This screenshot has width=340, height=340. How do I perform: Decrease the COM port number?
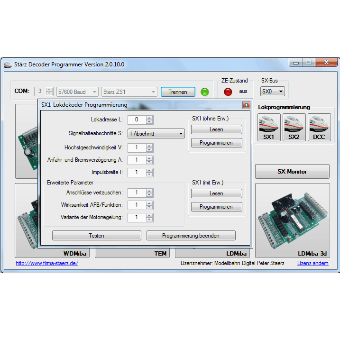[x=49, y=93]
